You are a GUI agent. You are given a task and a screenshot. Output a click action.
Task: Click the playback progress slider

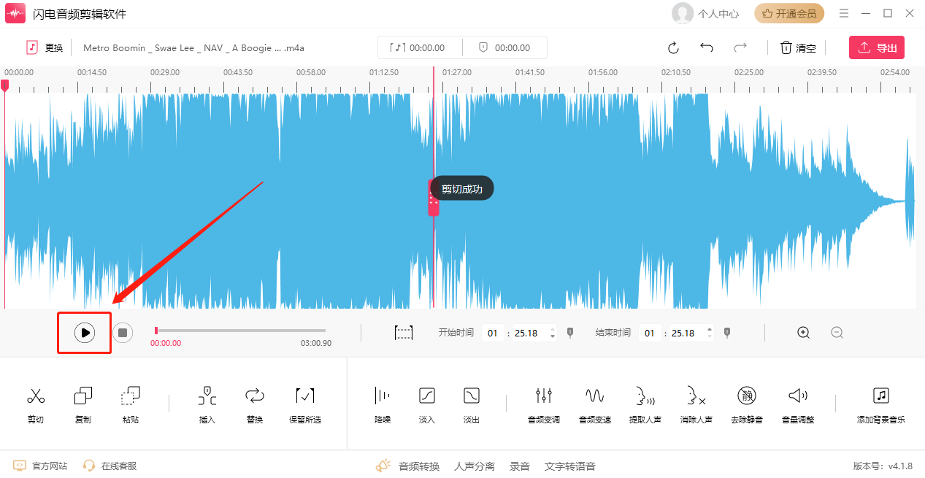click(x=241, y=331)
